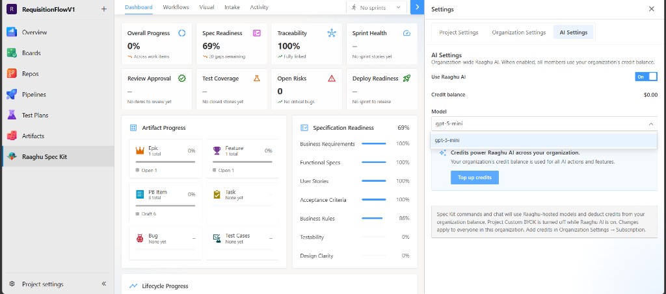Open the Pipelines rocket icon
Screen dimensions: 666x294
click(12, 95)
